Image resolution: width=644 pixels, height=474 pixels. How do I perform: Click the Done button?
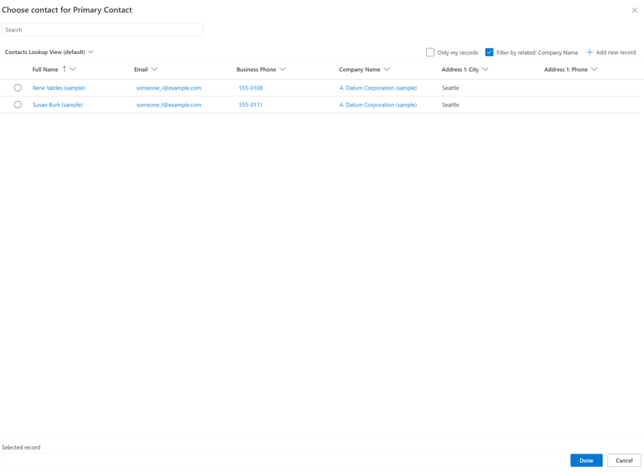(586, 460)
